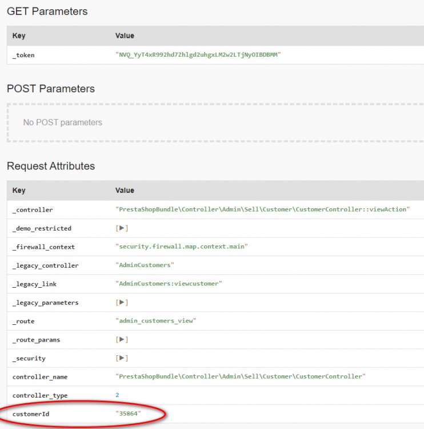This screenshot has width=424, height=429.
Task: Click the _firewall_context value string
Action: [182, 247]
